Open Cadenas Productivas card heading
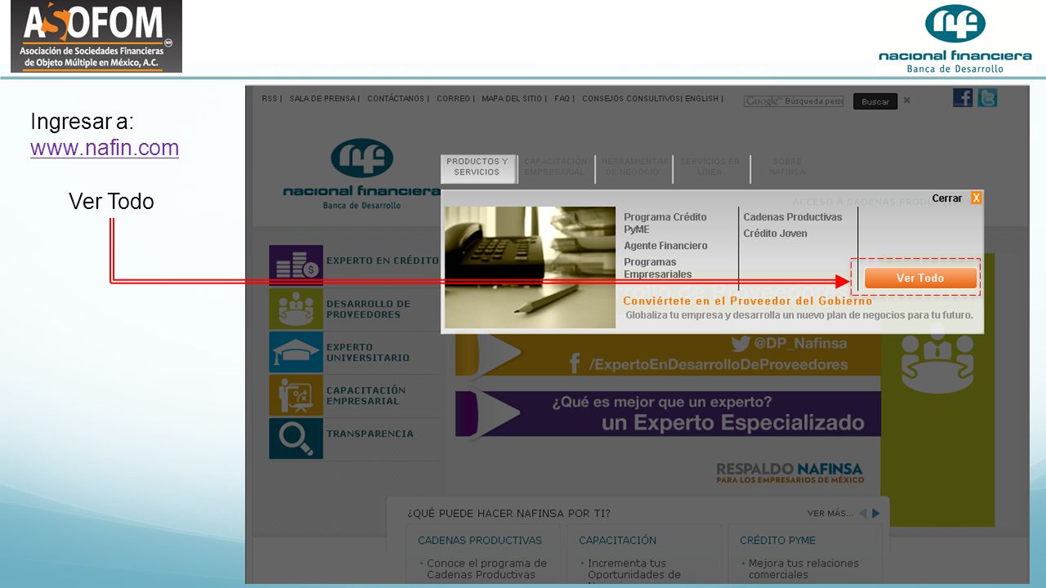The image size is (1046, 588). pos(480,540)
